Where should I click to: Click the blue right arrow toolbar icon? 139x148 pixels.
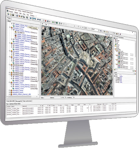(x=40, y=20)
